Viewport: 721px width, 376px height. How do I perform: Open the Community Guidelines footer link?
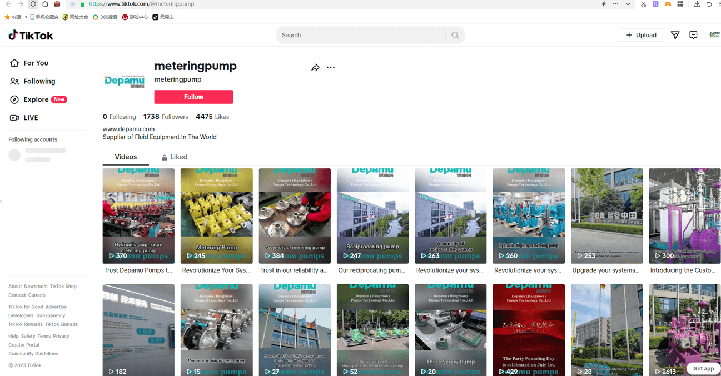33,354
